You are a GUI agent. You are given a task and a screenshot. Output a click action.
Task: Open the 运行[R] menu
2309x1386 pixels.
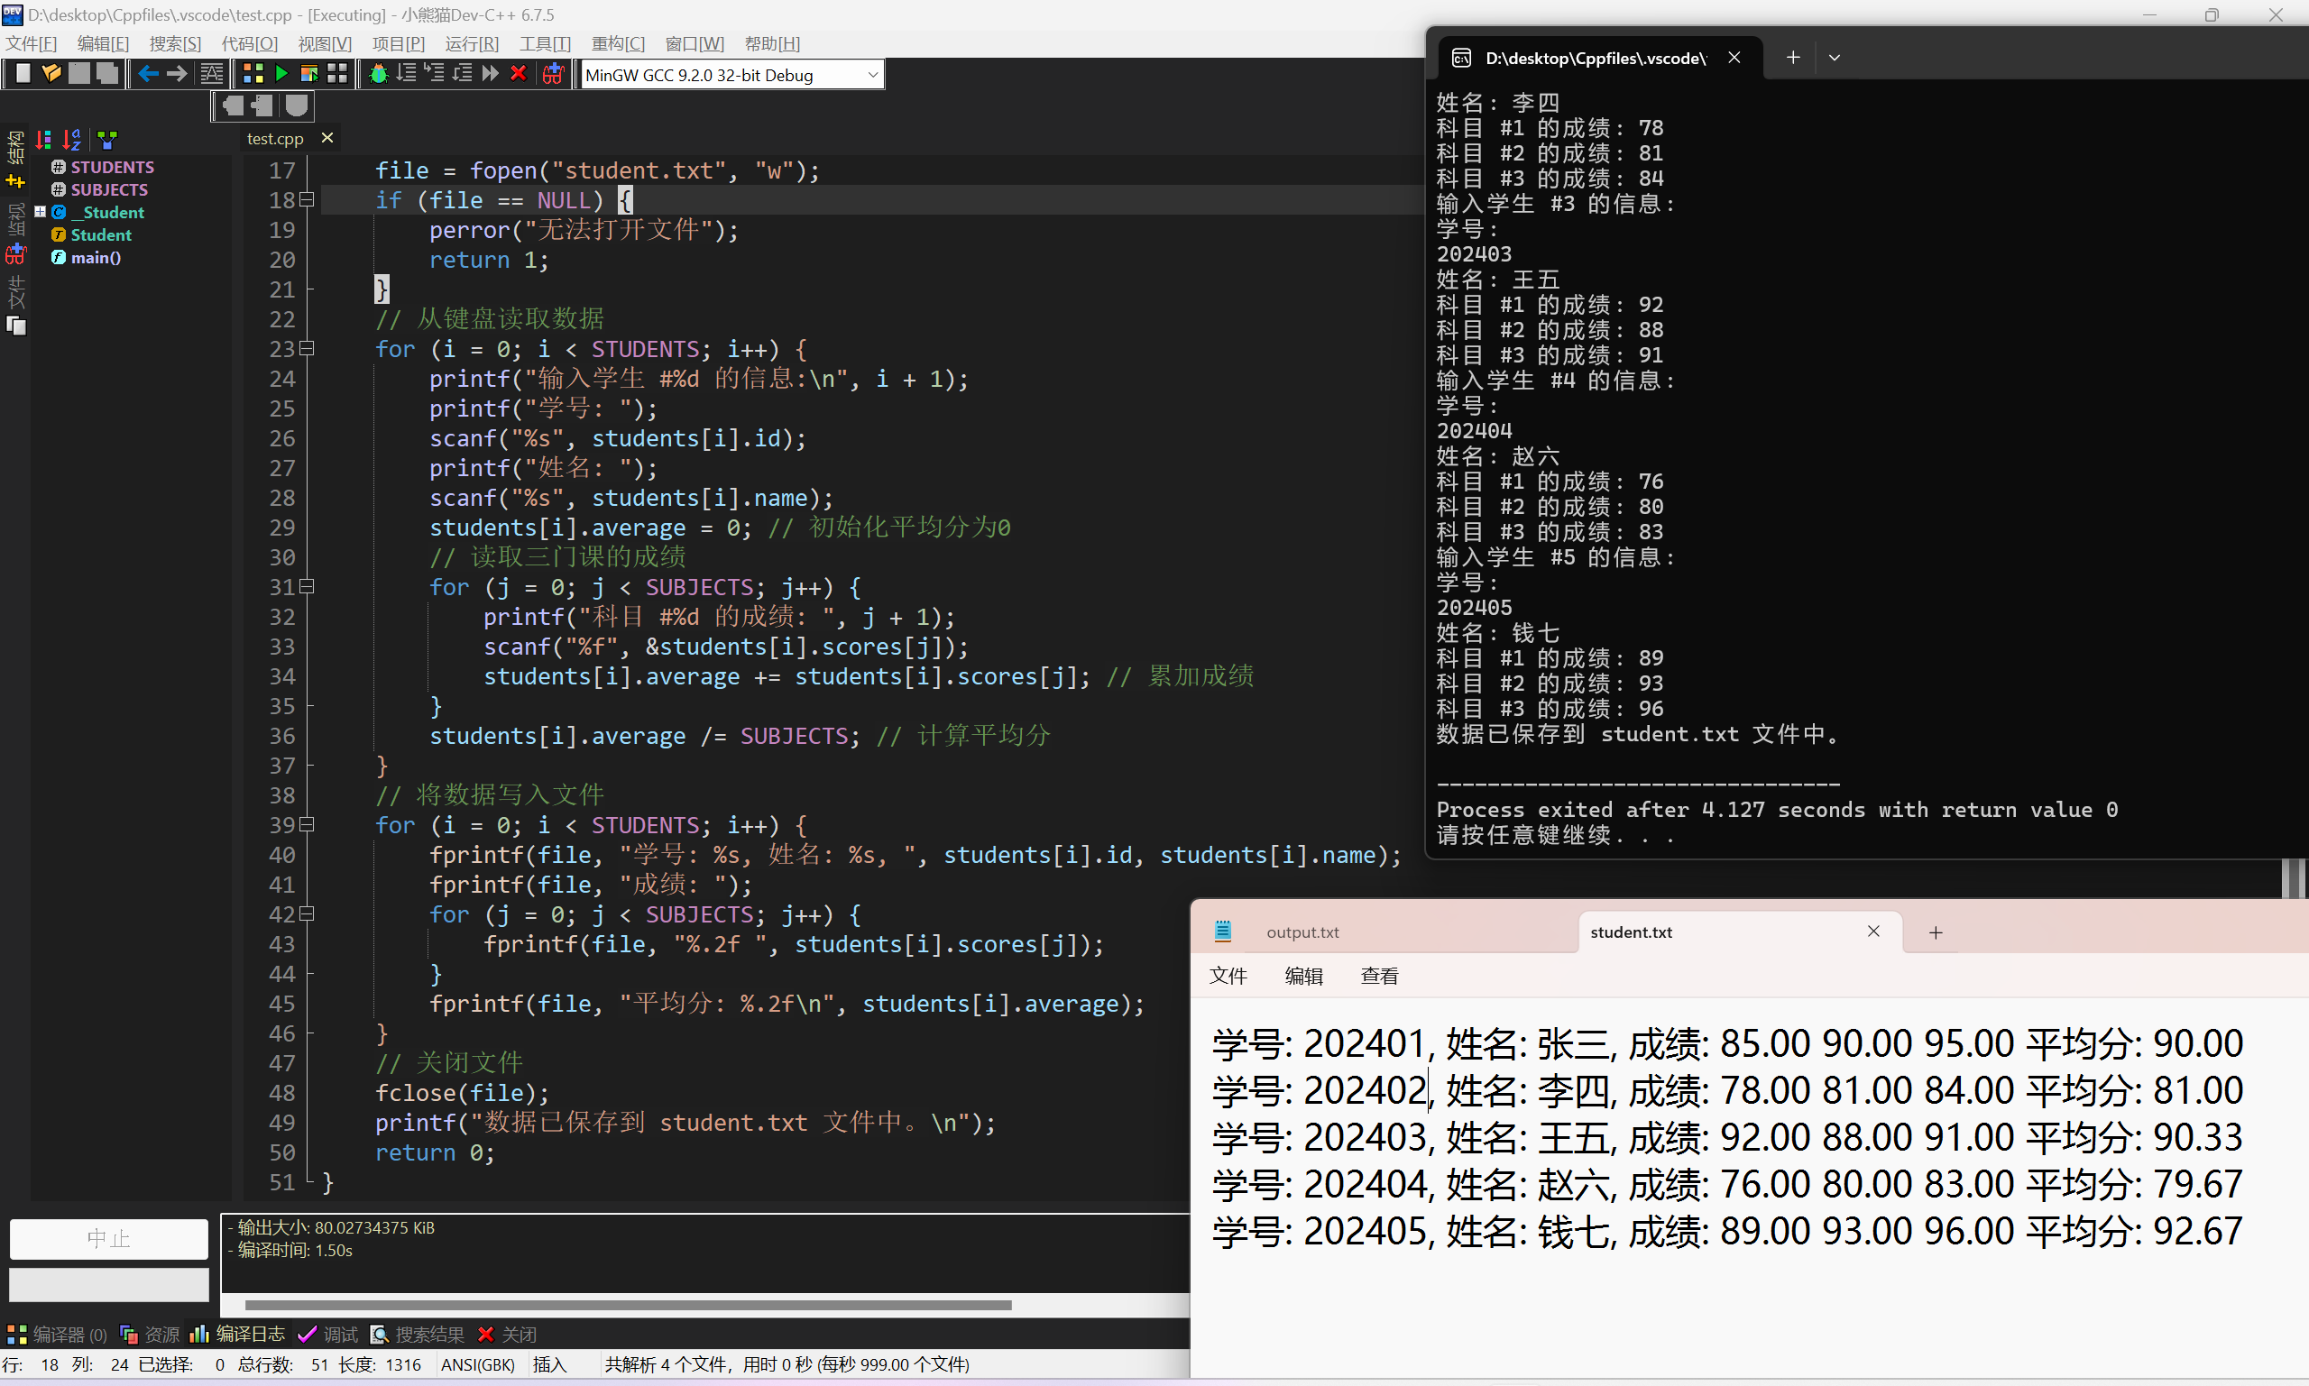pos(472,44)
